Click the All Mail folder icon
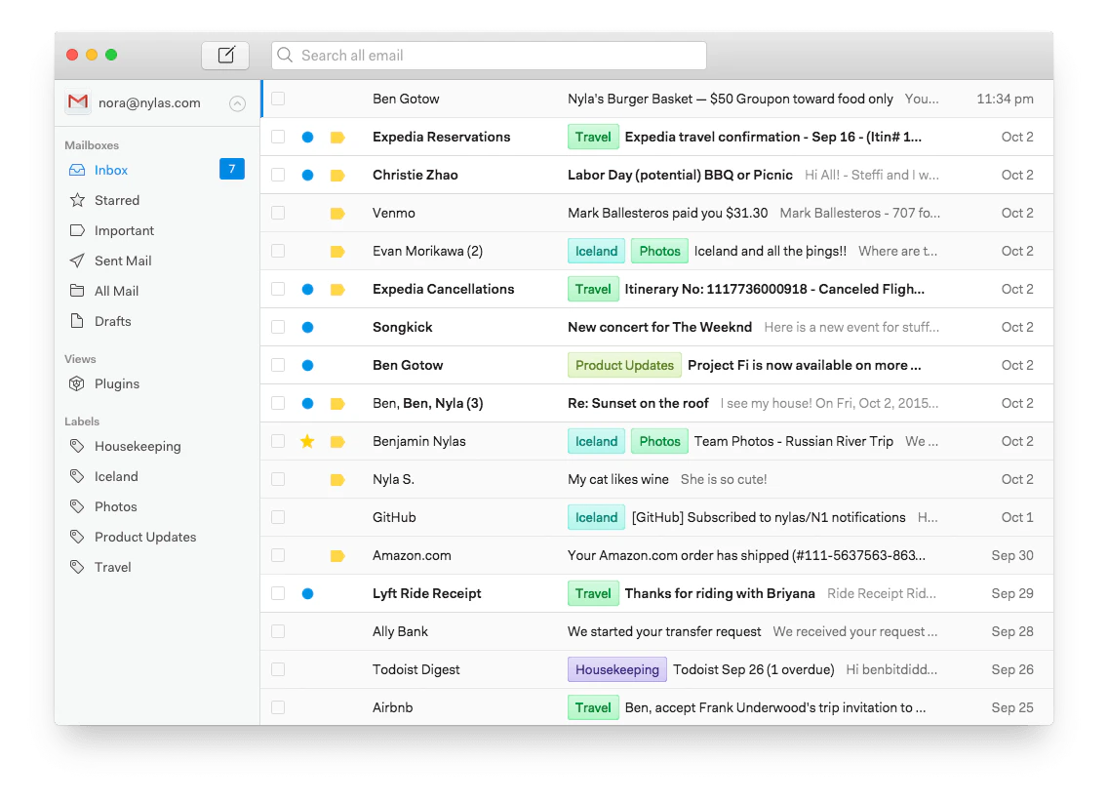 (77, 291)
